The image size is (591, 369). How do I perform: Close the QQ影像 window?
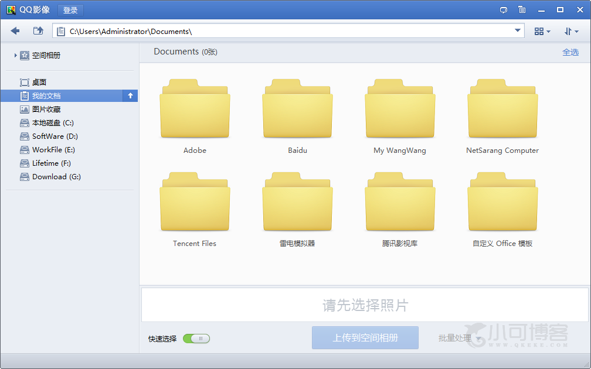point(580,10)
